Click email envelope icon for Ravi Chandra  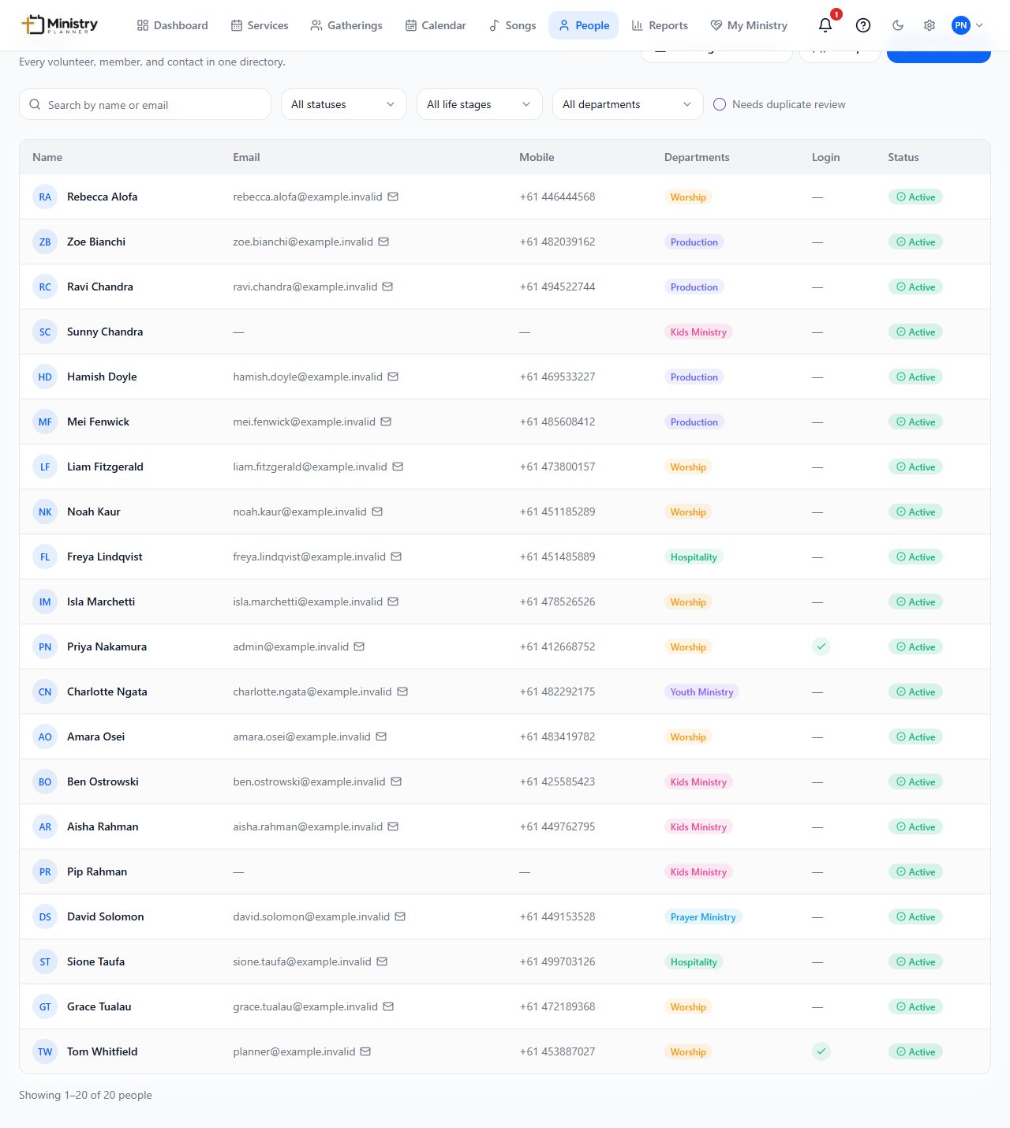click(x=387, y=287)
